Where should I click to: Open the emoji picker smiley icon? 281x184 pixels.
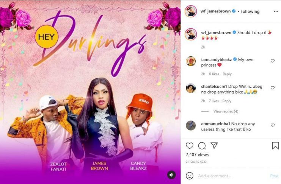[190, 176]
